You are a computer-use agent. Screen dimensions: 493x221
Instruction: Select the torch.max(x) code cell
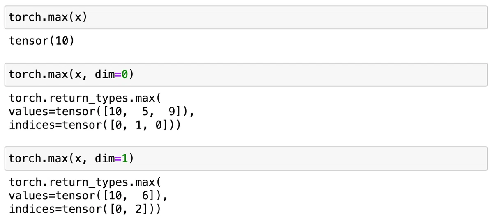pyautogui.click(x=246, y=18)
